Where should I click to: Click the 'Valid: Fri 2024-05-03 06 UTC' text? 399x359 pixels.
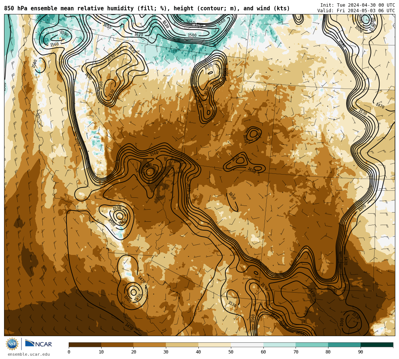356,11
